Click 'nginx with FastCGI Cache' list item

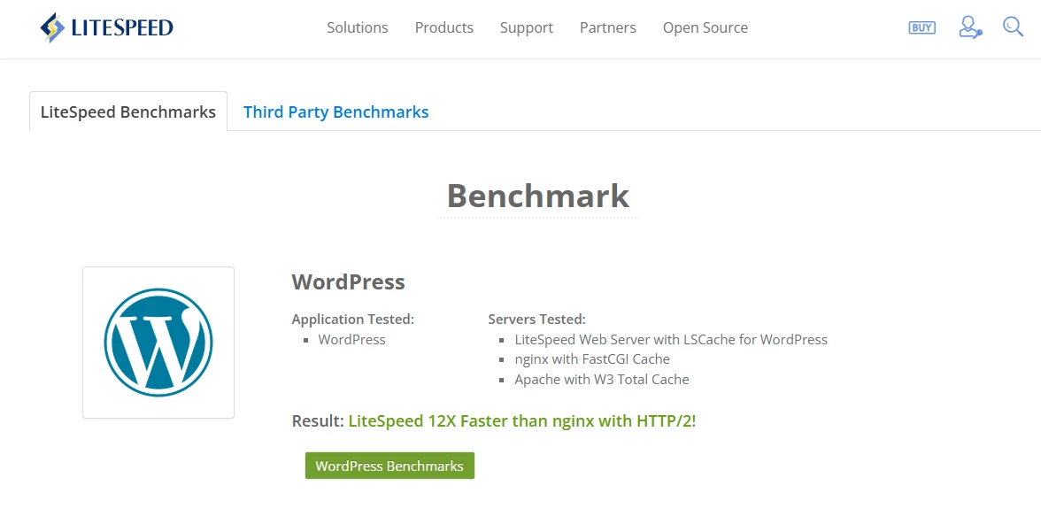592,359
